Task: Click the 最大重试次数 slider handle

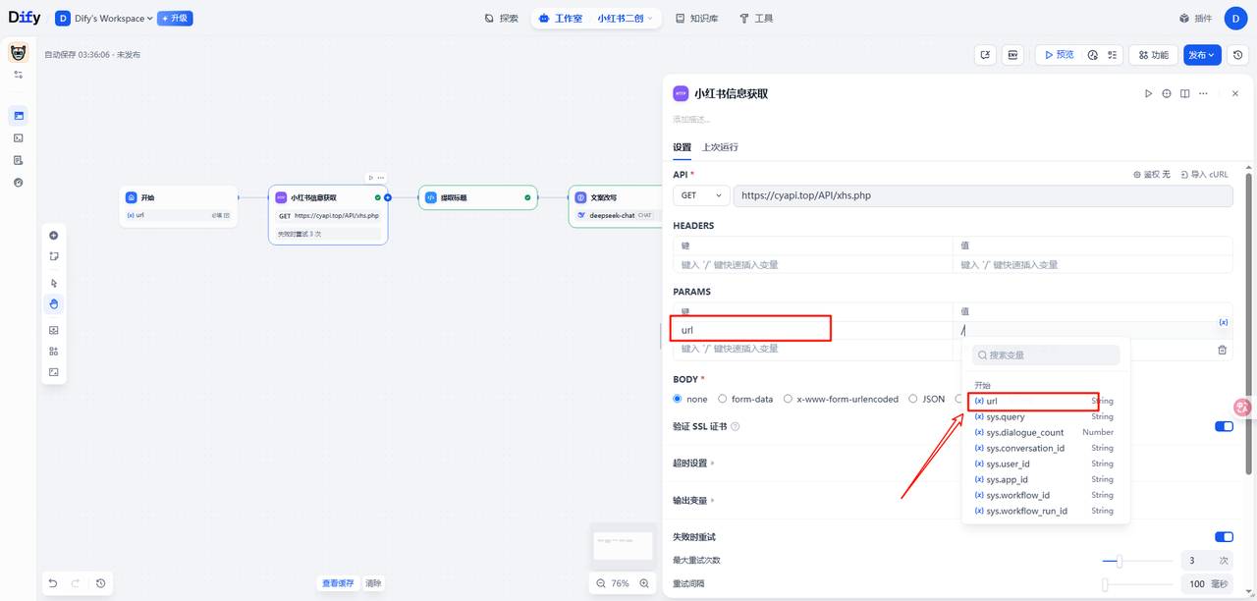Action: 1119,561
